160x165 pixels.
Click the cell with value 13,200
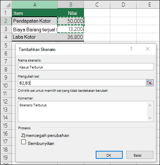point(71,29)
